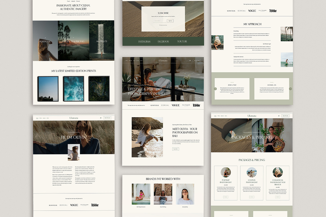The image size is (326, 217).
Task: Click Uluwatu logo on Lifestyle & Portrait hero page
Action: (163, 60)
